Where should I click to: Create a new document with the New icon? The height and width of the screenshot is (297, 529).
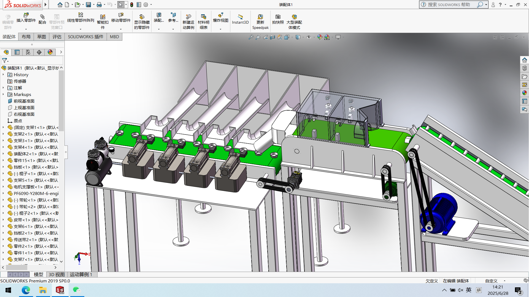[x=67, y=5]
